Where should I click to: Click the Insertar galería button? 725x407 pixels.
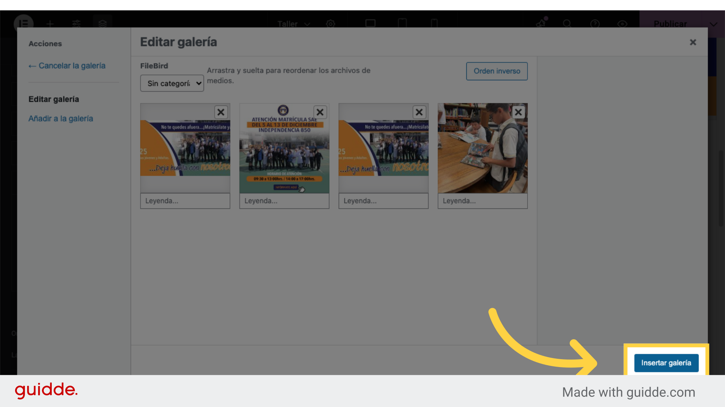click(666, 363)
